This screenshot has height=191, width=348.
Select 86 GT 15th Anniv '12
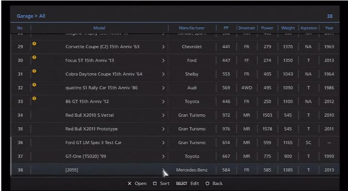87,102
